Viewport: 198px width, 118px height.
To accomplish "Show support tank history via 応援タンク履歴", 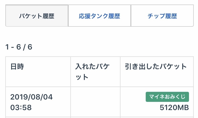I will (x=99, y=16).
